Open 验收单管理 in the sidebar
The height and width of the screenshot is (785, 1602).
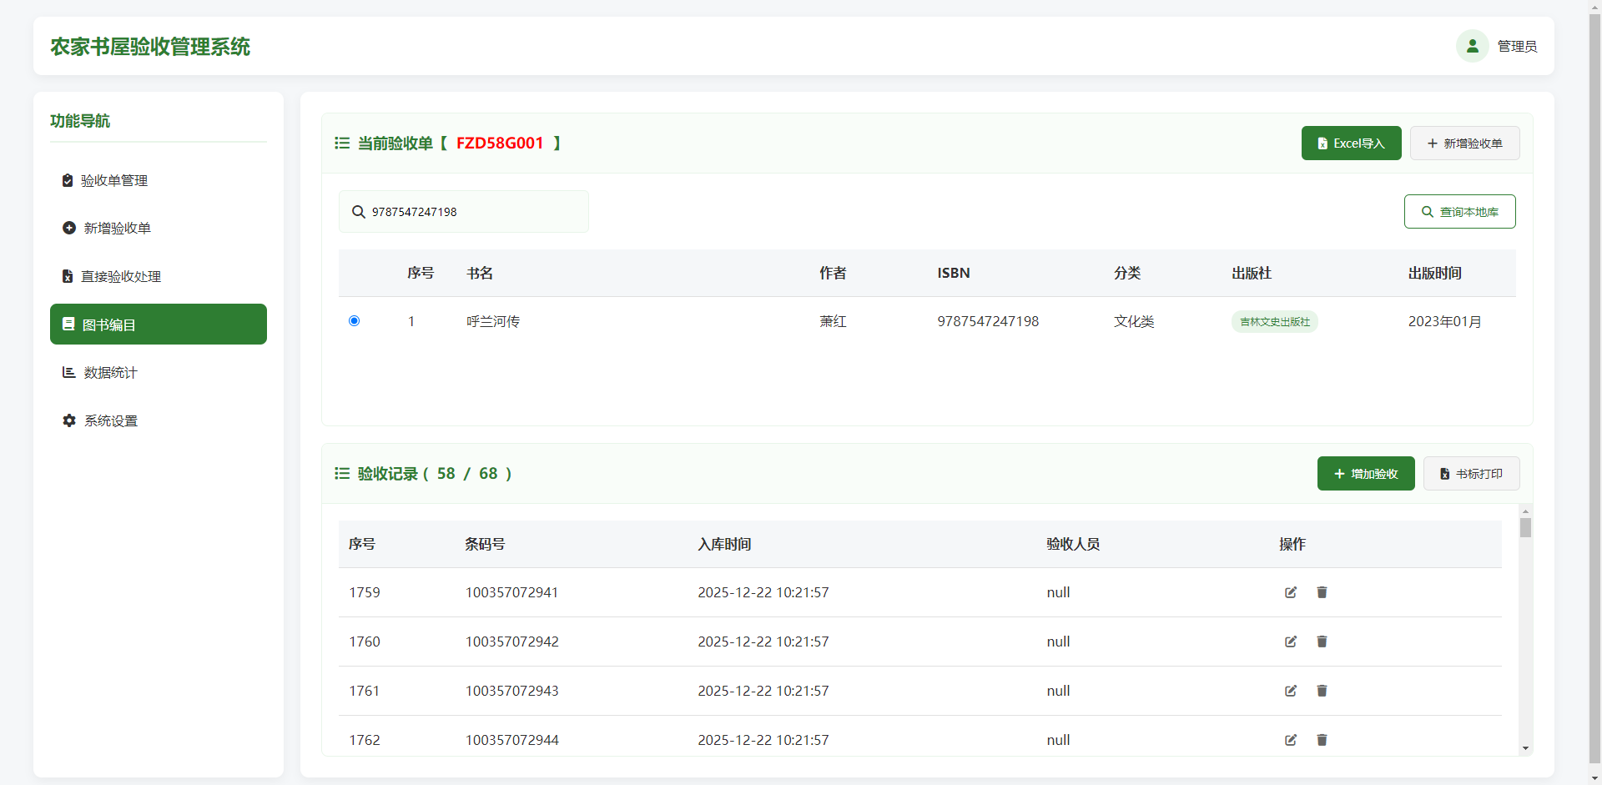(114, 181)
